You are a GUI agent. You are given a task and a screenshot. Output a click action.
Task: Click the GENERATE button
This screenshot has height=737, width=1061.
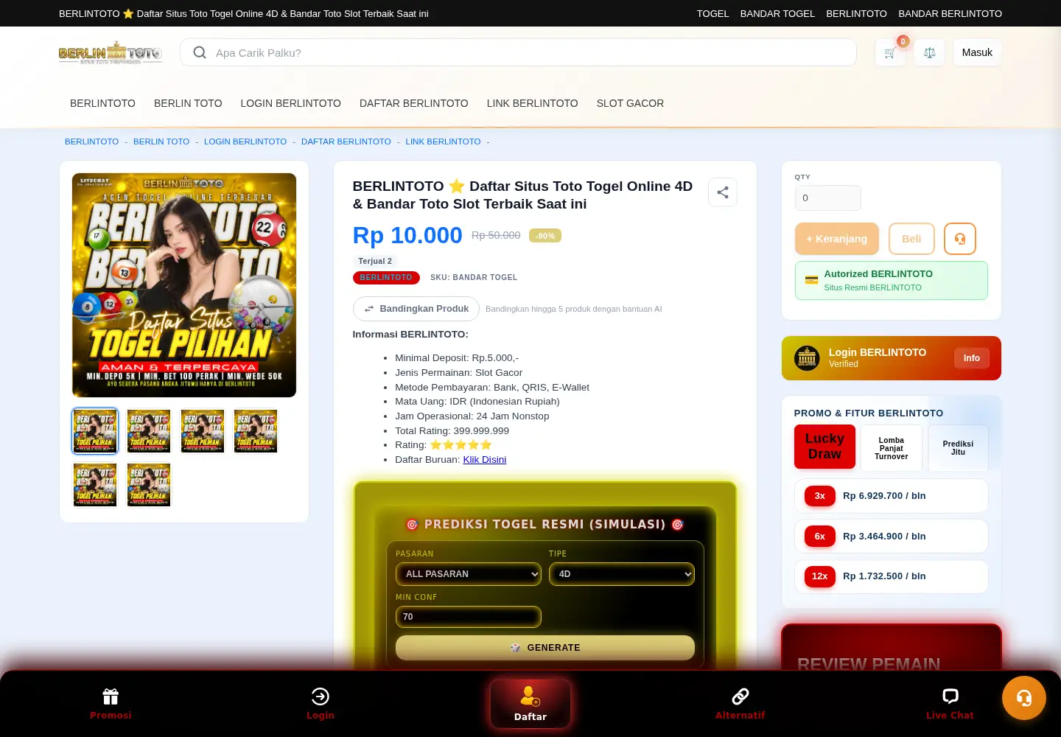(545, 648)
